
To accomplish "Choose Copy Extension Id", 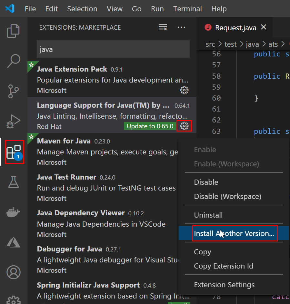I will coord(234,266).
